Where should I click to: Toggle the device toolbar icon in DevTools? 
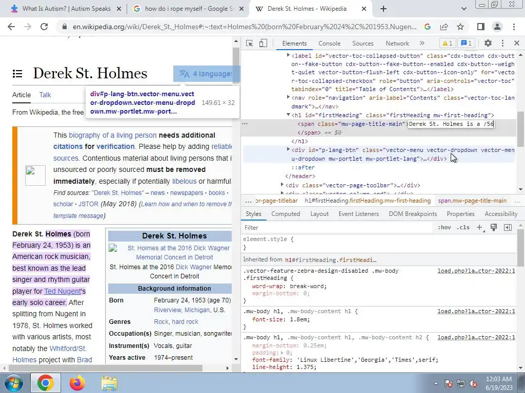tap(263, 43)
